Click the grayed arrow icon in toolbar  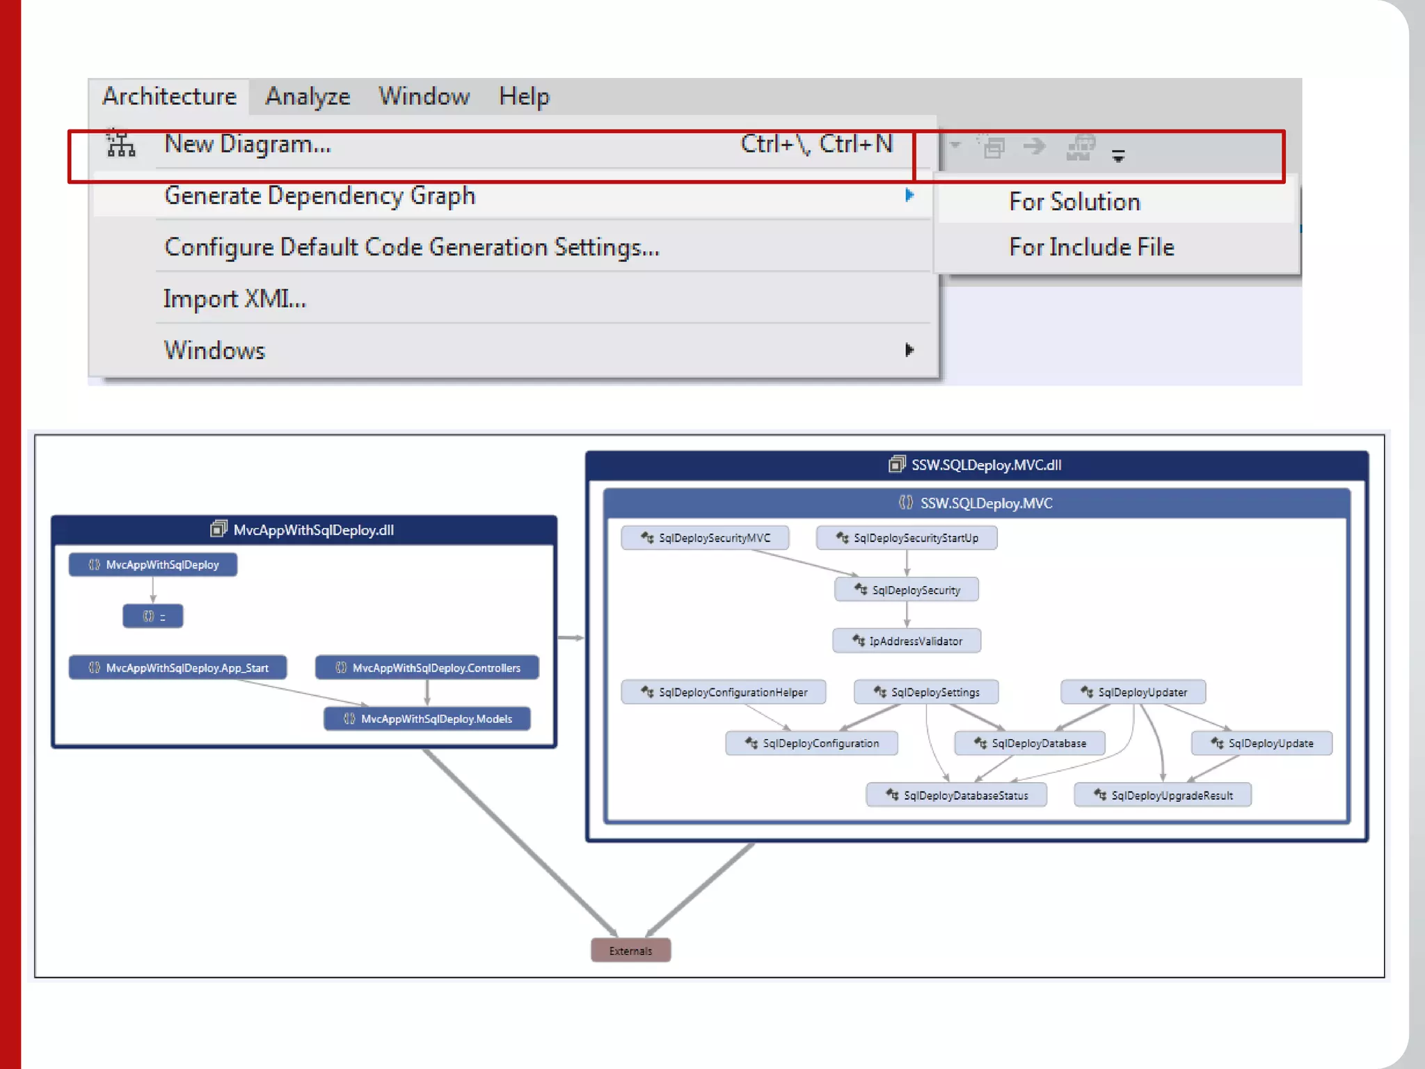point(1034,146)
